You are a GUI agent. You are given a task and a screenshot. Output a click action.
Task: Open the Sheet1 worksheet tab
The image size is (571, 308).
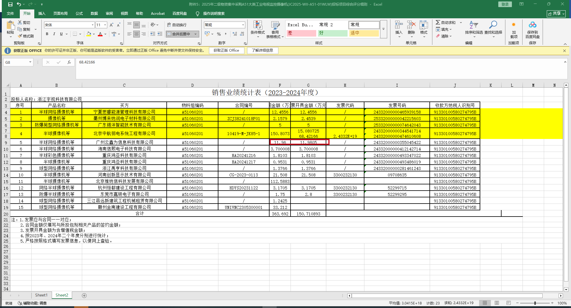[41, 295]
